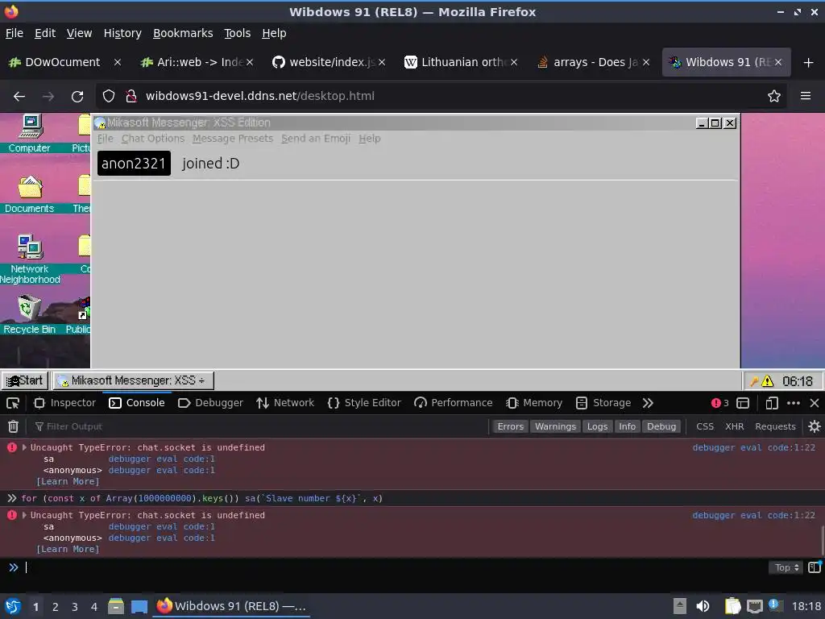
Task: Toggle the Logs filter
Action: pyautogui.click(x=597, y=426)
